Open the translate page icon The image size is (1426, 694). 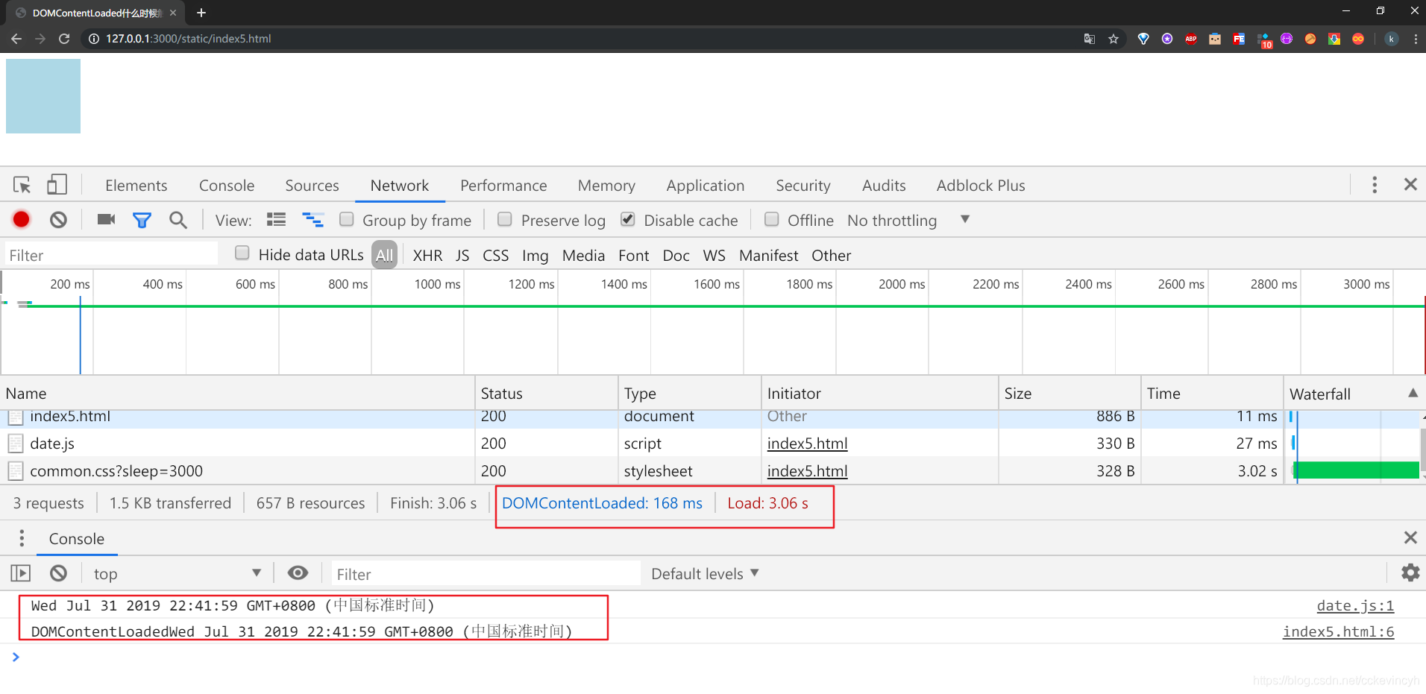[1090, 39]
